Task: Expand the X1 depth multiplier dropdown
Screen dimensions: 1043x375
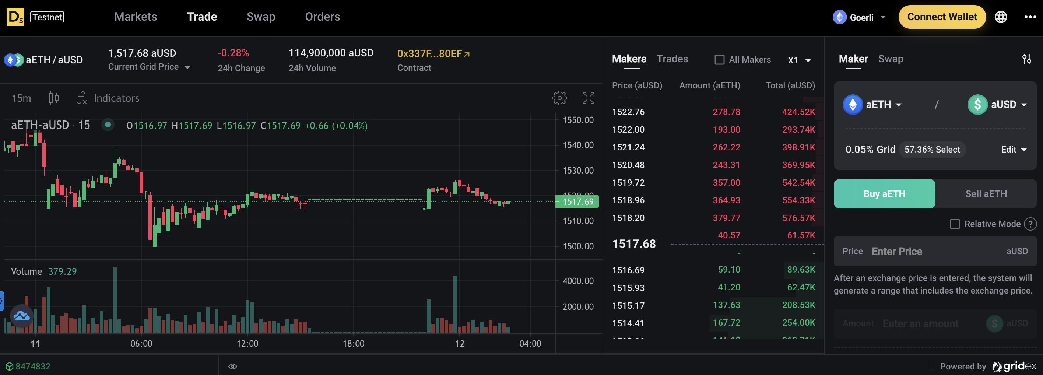Action: click(799, 60)
